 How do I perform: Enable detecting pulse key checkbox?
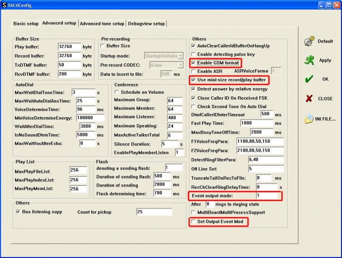coord(193,54)
